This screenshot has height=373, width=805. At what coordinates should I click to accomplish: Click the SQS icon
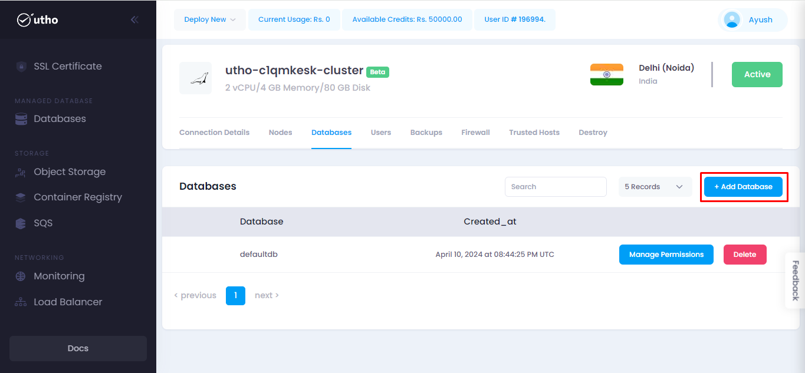[21, 223]
